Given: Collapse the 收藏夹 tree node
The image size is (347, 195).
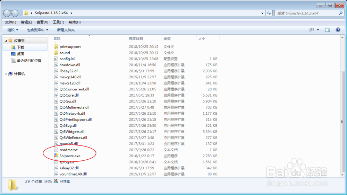Looking at the screenshot, I should pyautogui.click(x=6, y=41).
